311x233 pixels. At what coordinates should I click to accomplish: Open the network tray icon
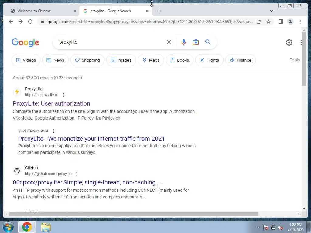pos(273,228)
